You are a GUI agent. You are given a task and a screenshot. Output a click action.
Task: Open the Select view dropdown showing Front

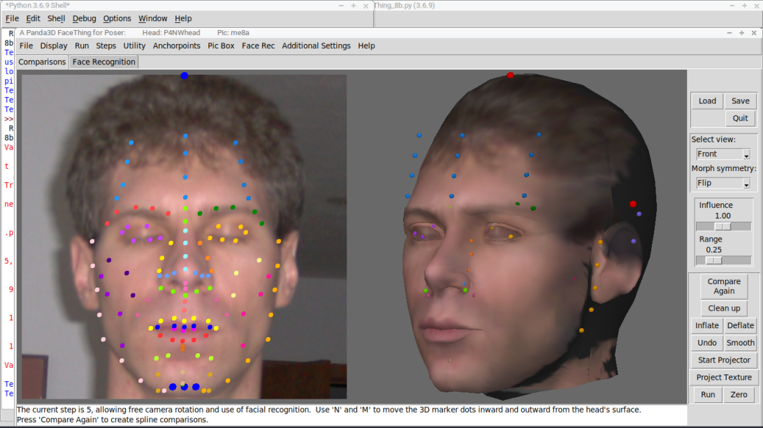pos(723,154)
